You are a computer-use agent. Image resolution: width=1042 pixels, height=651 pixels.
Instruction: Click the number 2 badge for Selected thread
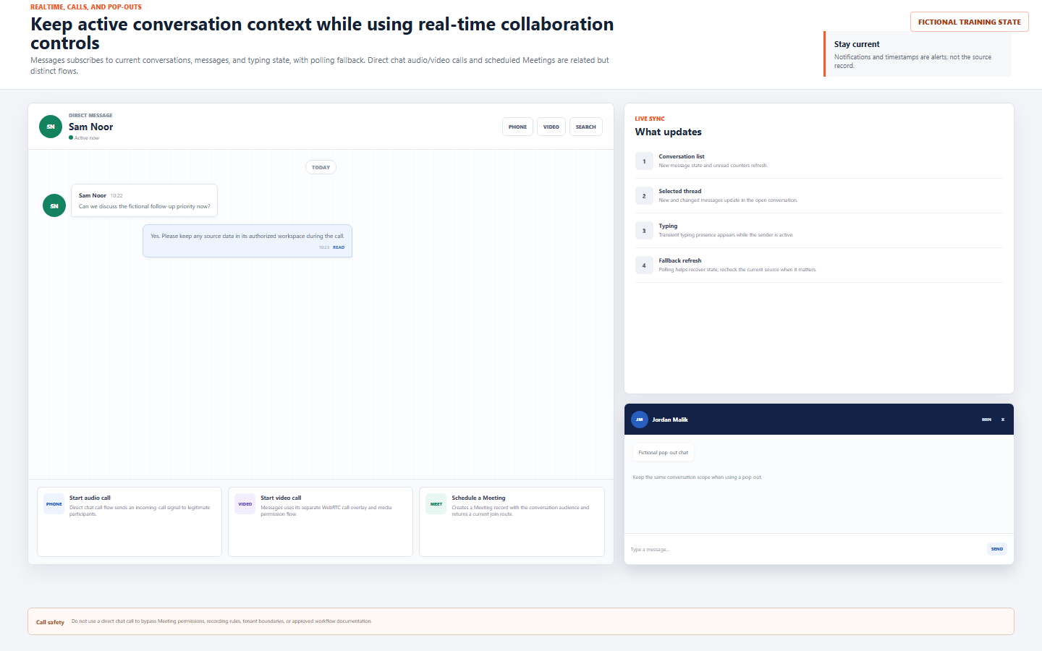click(644, 196)
